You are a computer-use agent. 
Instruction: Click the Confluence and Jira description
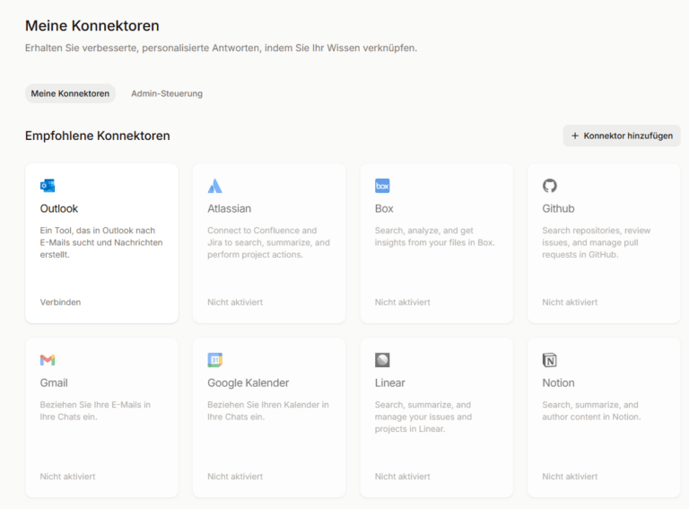click(x=268, y=242)
